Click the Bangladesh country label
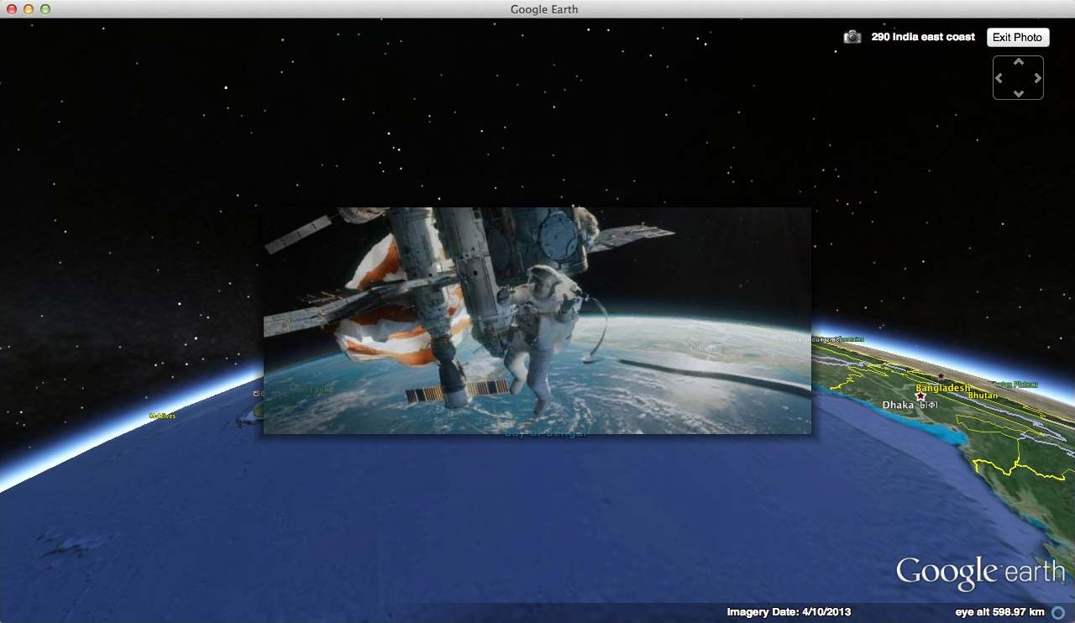1075x623 pixels. [x=942, y=388]
